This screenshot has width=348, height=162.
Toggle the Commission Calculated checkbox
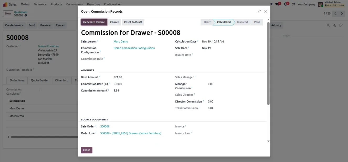point(40,90)
